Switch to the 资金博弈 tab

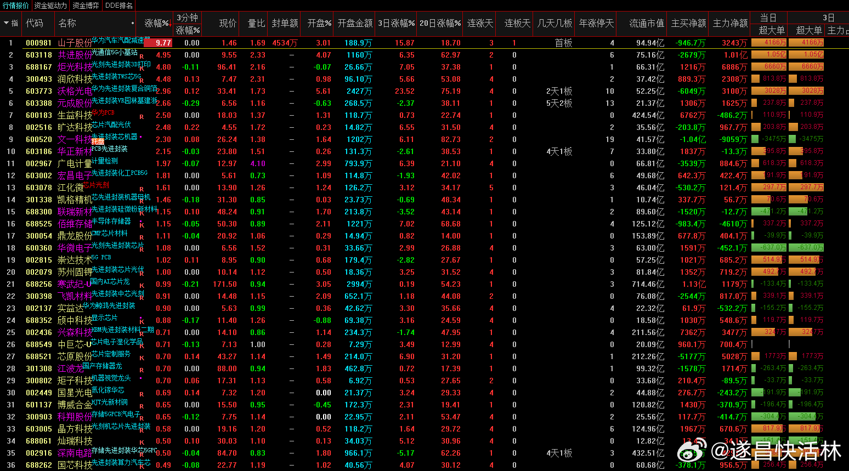(x=86, y=5)
